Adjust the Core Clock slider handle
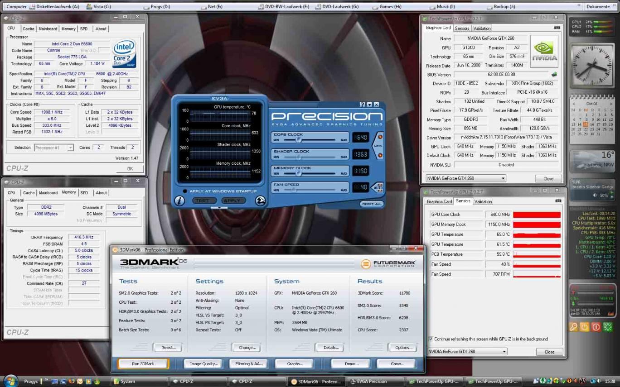The image size is (620, 387). point(299,140)
